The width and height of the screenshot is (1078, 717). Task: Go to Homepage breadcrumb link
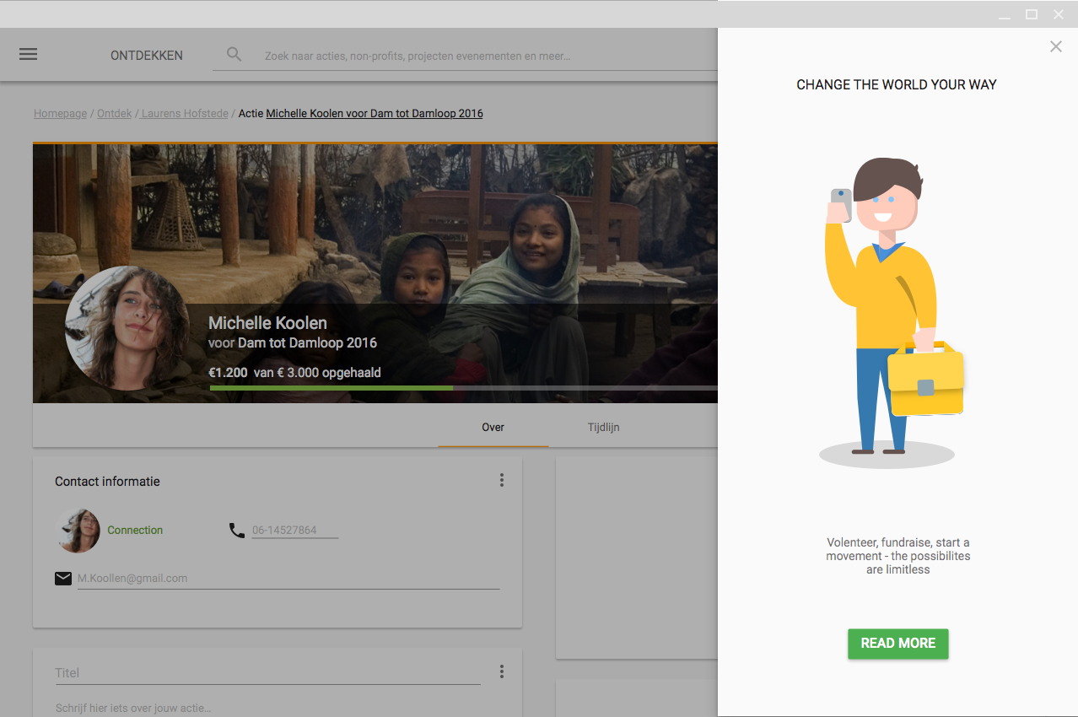[x=60, y=113]
